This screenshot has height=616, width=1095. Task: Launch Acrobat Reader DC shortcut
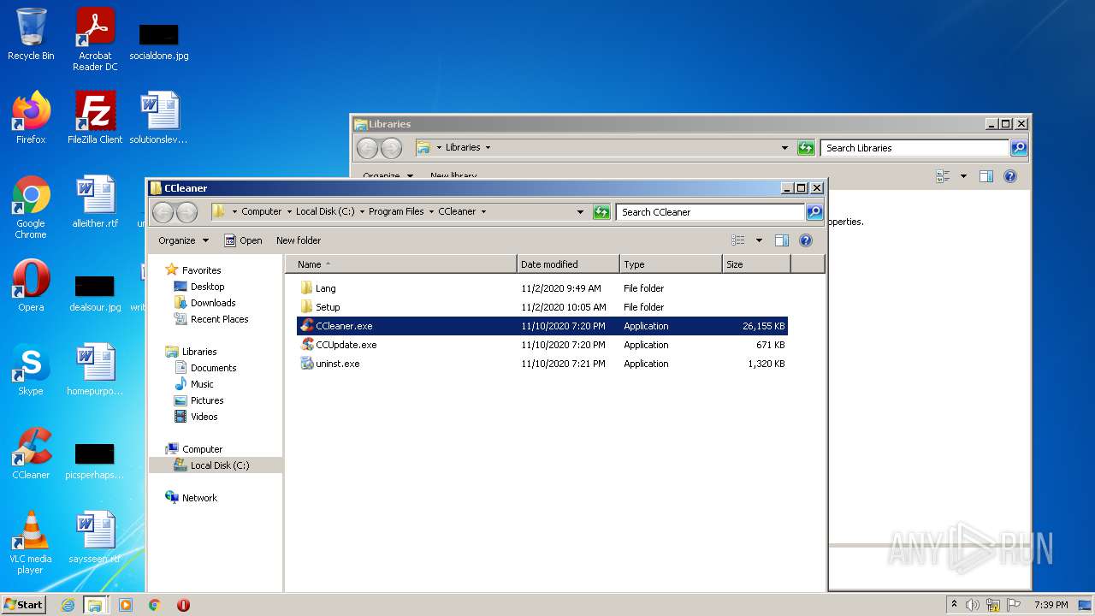[x=95, y=39]
